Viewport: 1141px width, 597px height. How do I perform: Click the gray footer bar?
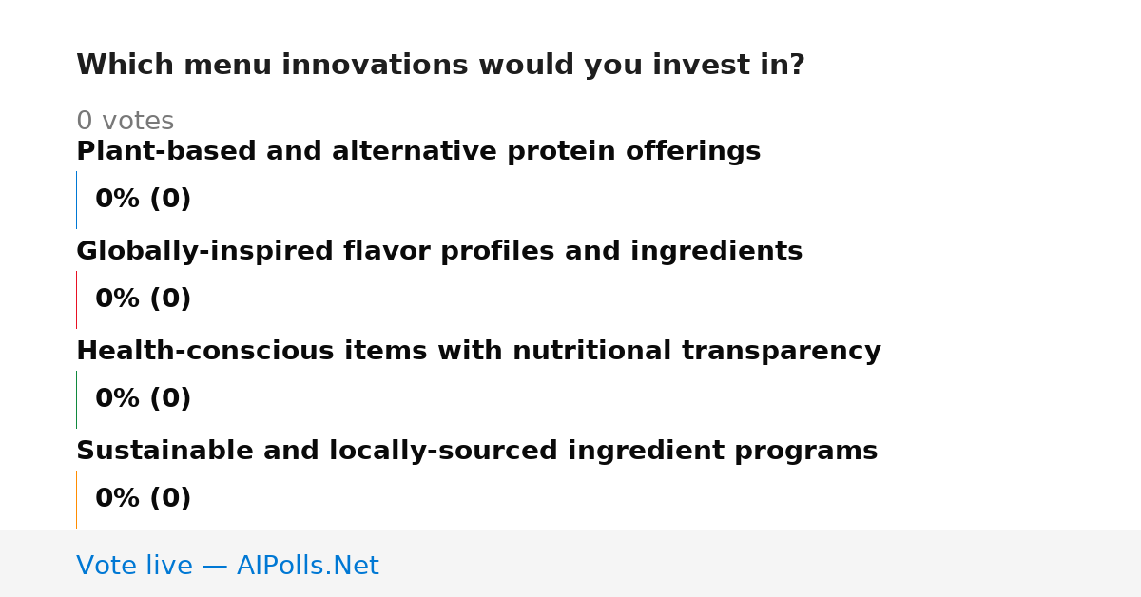570,564
